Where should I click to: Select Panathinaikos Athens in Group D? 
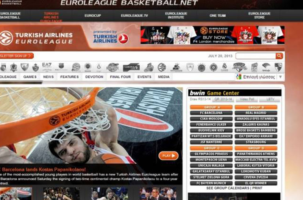[256, 154]
